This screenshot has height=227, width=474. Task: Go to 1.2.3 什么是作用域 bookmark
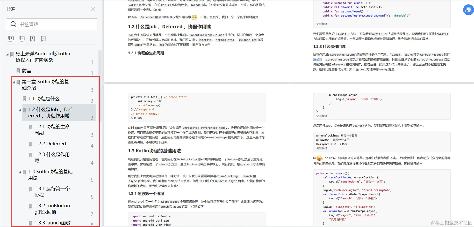pos(52,157)
